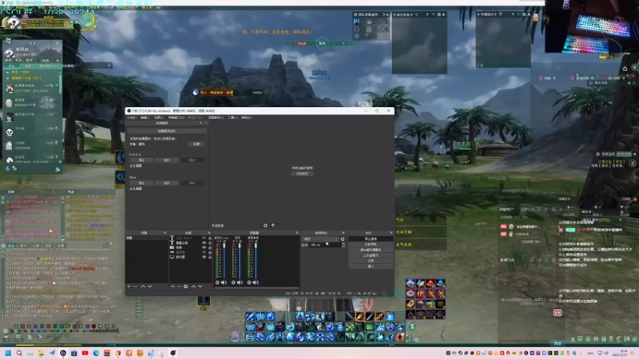639x359 pixels.
Task: Open the 帮助 (Help) menu in OBS
Action: 247,117
